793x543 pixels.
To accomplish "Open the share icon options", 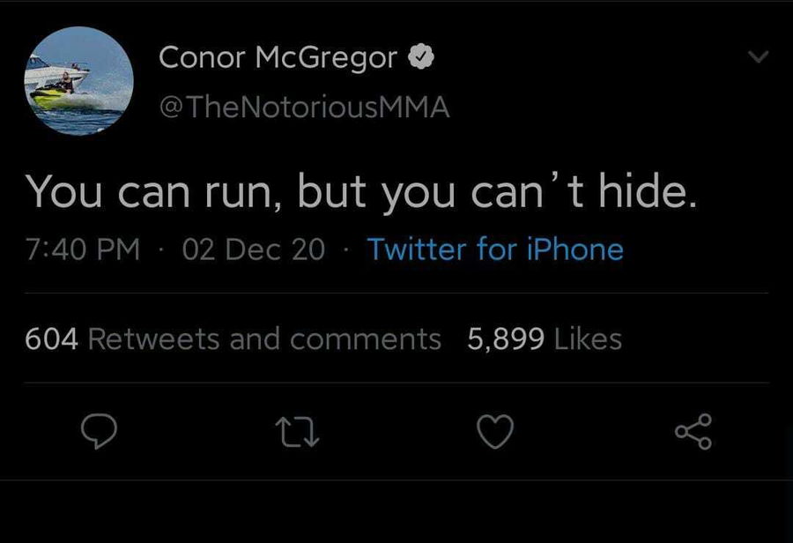I will 693,431.
